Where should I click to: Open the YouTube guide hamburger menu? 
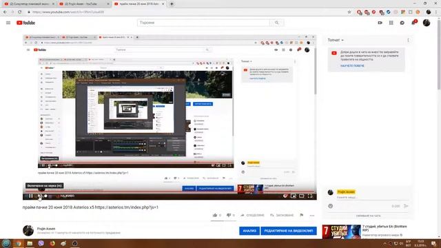[x=8, y=23]
